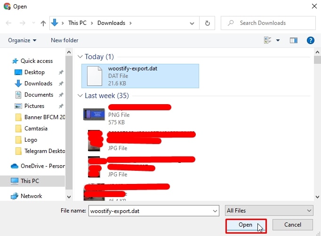Click the change view icon
Viewport: 321px width, 236px height.
268,40
